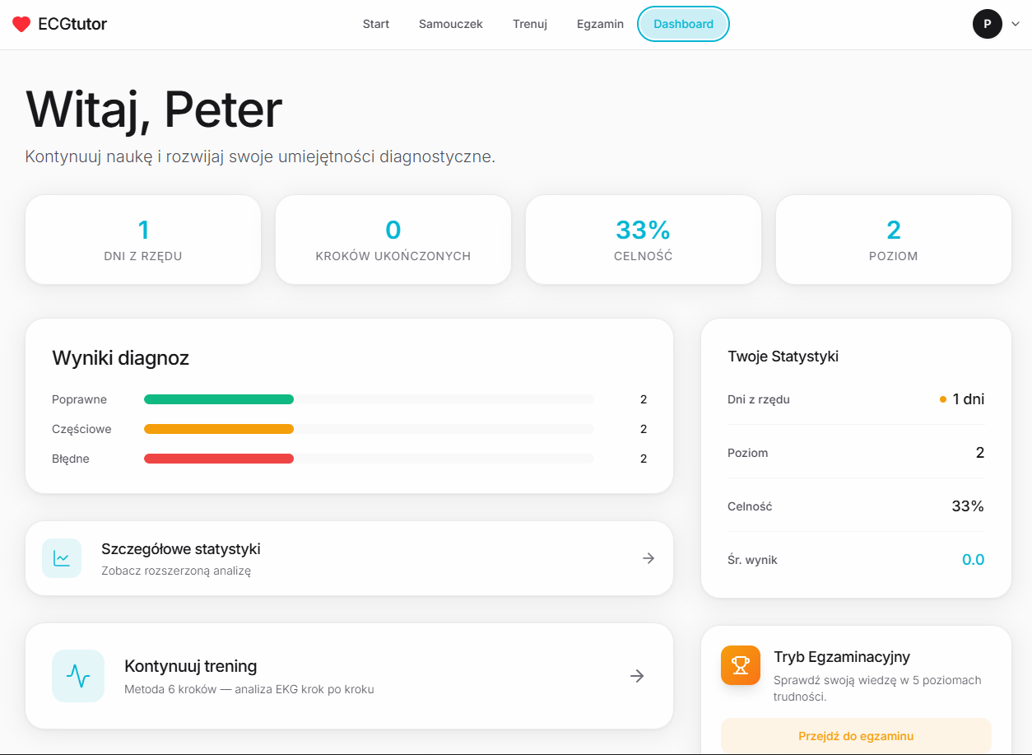Open the Trenuj navigation item

click(530, 24)
